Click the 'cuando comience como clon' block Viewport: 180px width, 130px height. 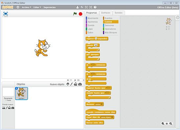[101, 112]
